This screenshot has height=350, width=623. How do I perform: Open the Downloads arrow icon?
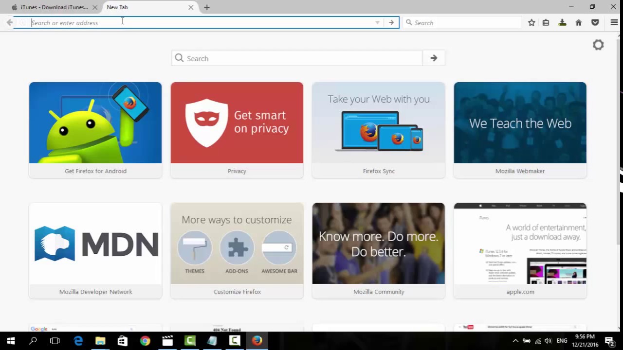[x=562, y=22]
